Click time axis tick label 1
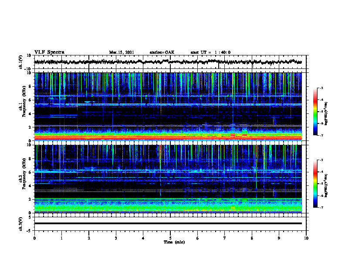Viewport: 345px width, 267px height. [61, 238]
